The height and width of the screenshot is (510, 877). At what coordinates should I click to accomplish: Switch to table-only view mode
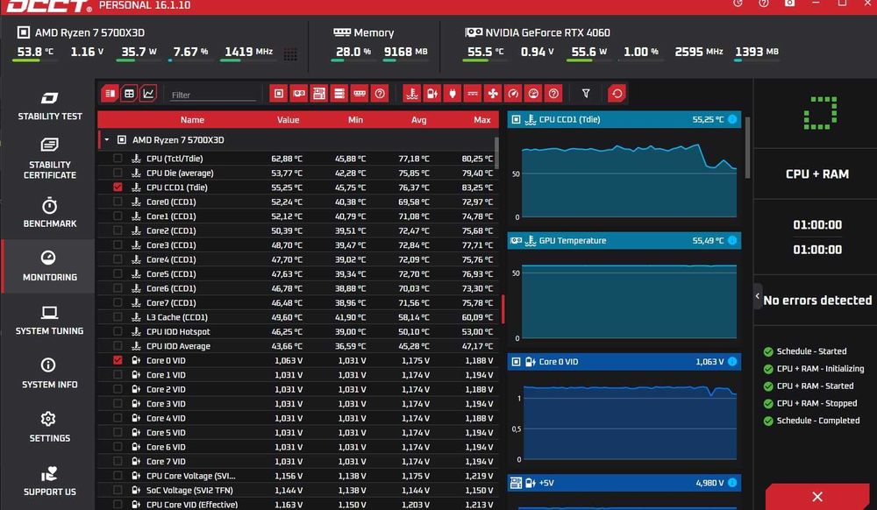[129, 94]
